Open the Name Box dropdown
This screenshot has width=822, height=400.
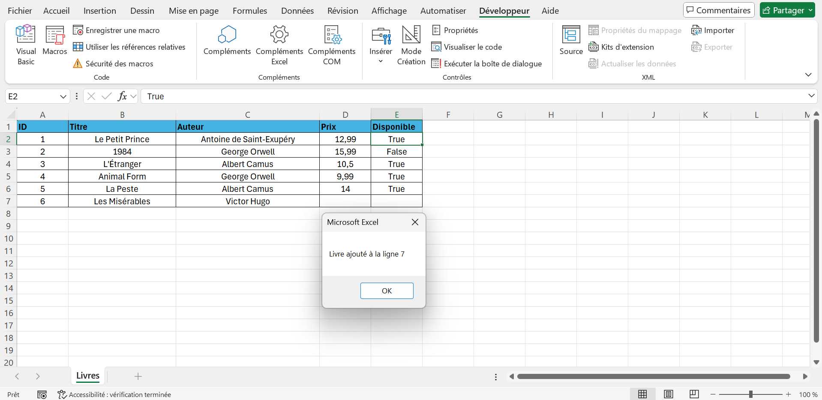click(x=63, y=97)
